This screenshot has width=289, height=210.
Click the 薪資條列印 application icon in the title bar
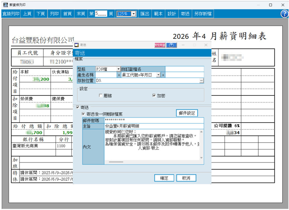click(x=6, y=5)
